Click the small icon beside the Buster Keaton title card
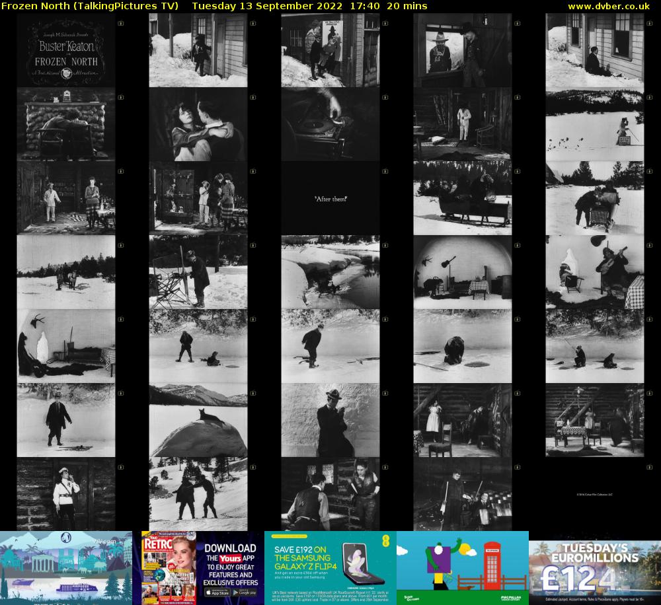Viewport: 661px width, 605px height. pos(121,24)
